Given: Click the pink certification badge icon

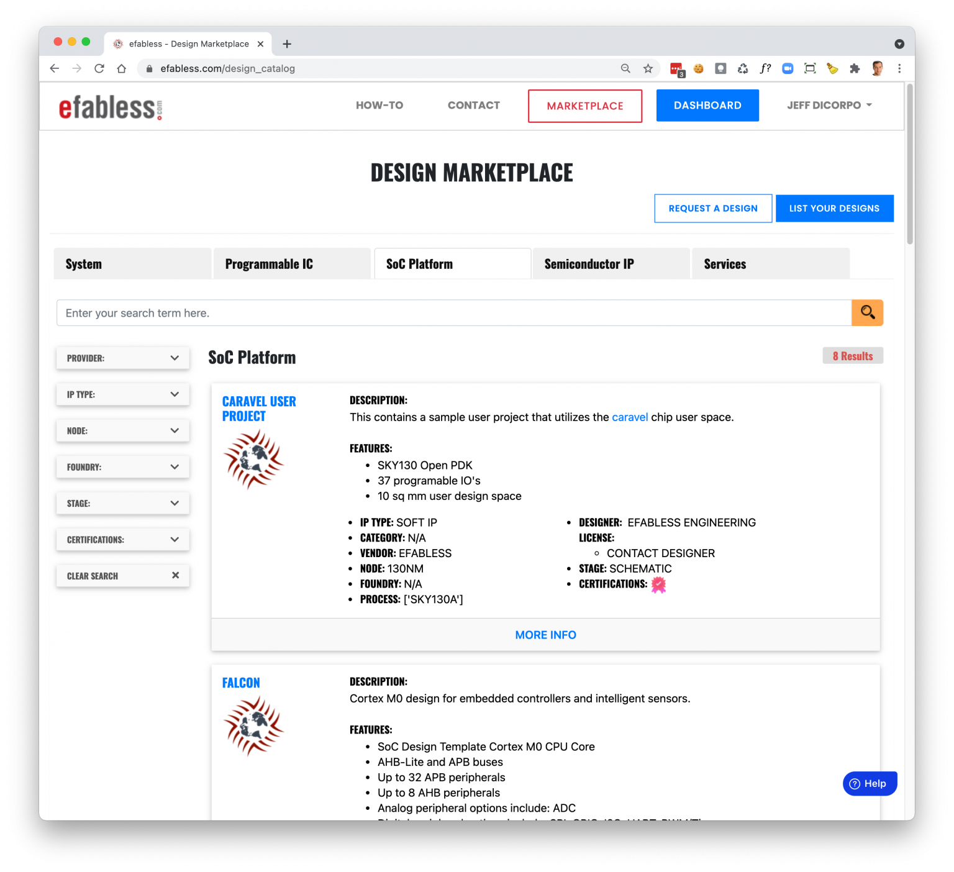Looking at the screenshot, I should click(x=658, y=584).
